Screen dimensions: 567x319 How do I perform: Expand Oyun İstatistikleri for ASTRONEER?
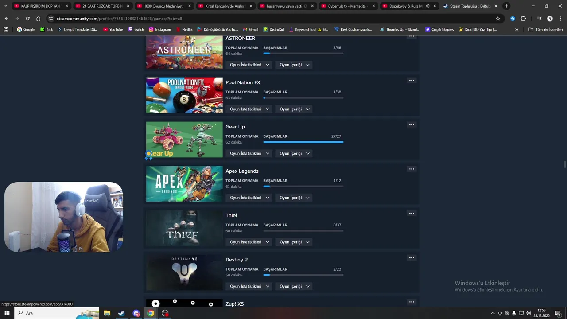point(249,65)
